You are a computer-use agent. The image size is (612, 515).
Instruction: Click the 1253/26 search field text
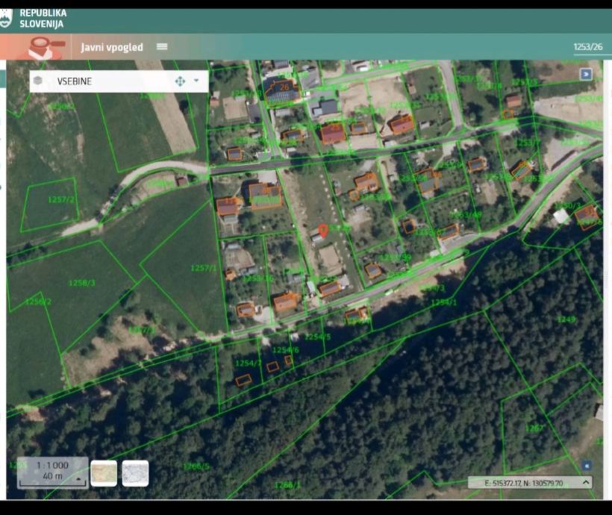[587, 47]
